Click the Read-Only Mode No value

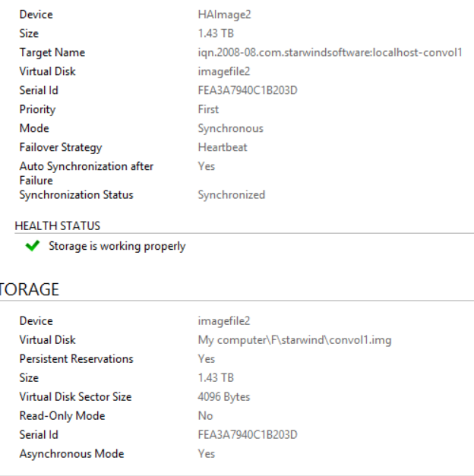(205, 416)
